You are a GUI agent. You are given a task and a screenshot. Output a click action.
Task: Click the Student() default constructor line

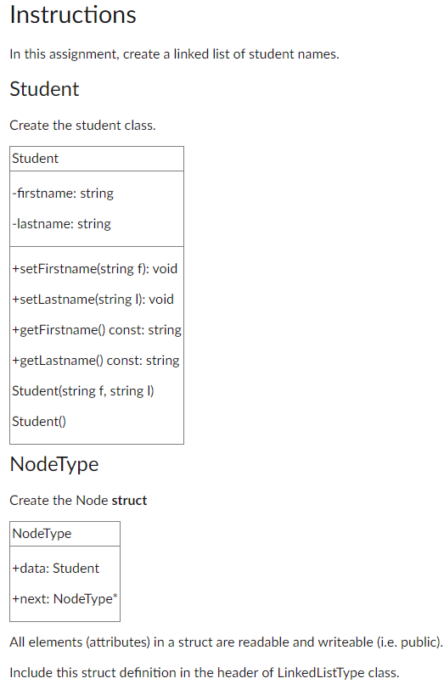[39, 422]
